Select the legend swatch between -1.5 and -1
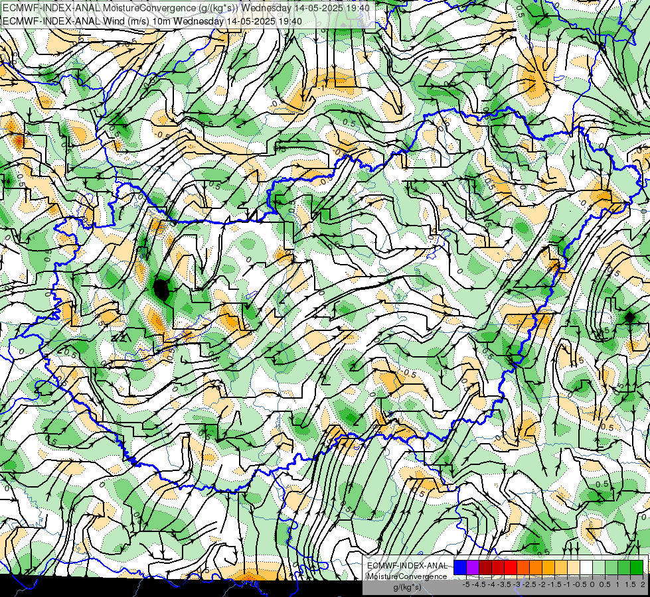Viewport: 650px width, 597px height. point(561,567)
